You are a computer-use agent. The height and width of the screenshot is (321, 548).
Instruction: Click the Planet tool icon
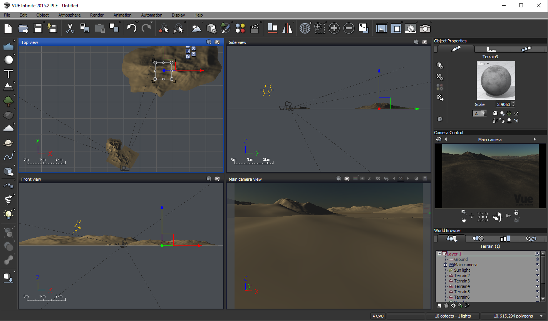coord(8,143)
